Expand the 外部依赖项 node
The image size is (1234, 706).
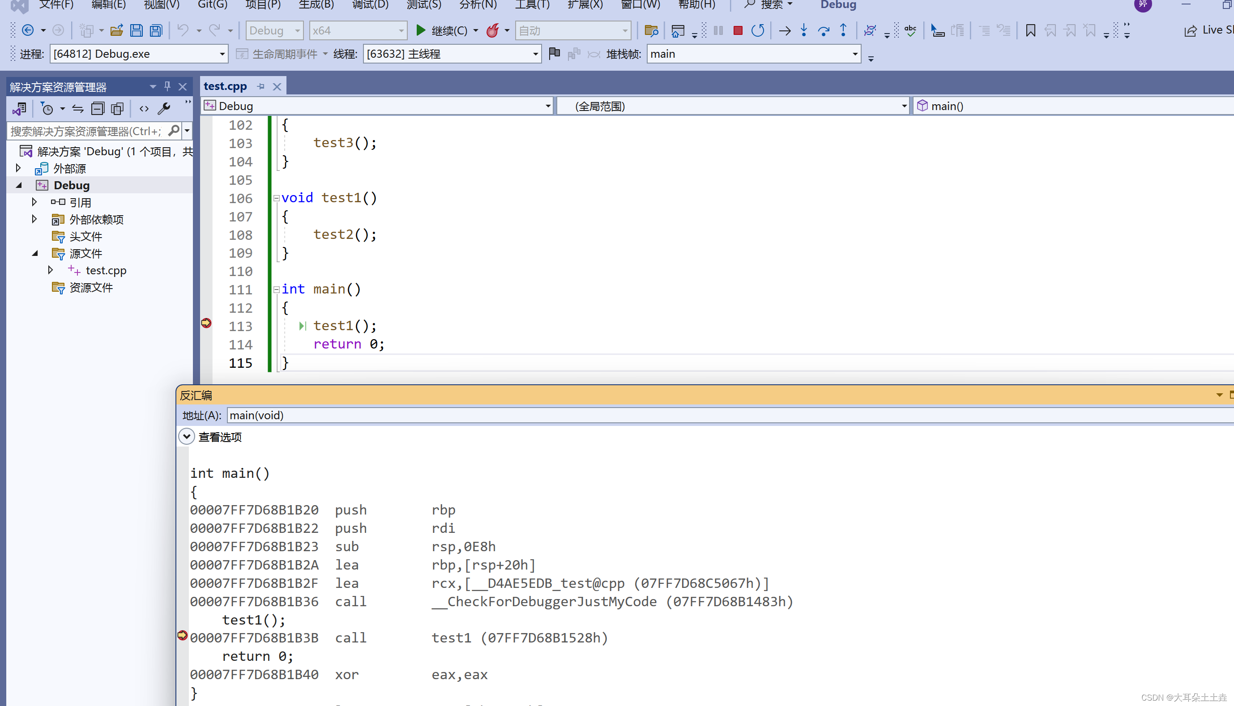[x=34, y=219]
